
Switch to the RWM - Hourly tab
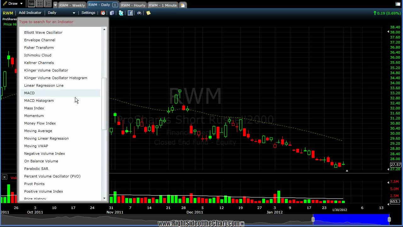(133, 5)
